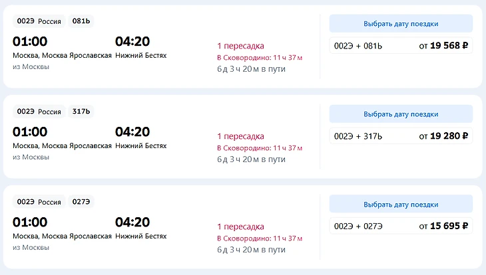
Task: Open "1 пересадка" details in the 081Ь route card
Action: click(240, 46)
